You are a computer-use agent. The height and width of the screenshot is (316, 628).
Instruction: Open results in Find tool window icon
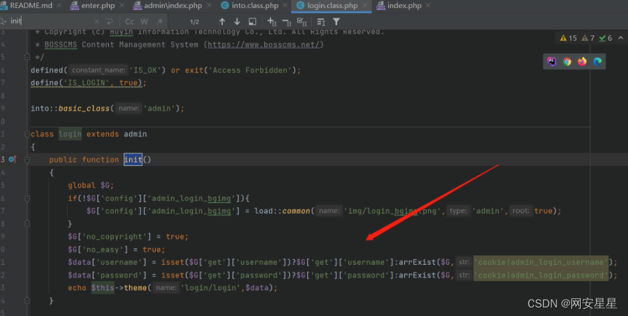[253, 22]
